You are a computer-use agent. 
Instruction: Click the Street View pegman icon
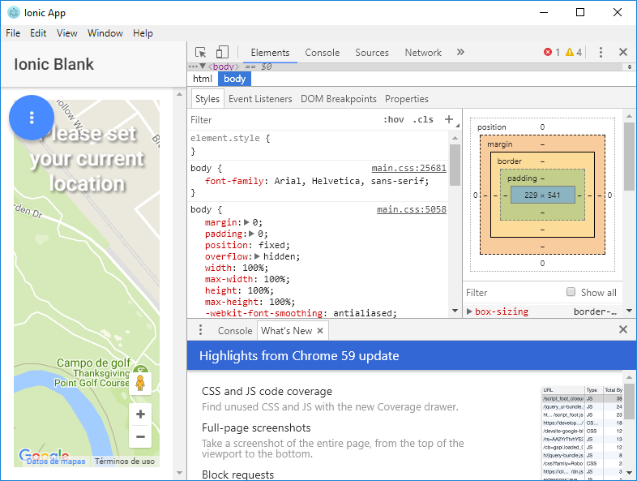[x=140, y=383]
